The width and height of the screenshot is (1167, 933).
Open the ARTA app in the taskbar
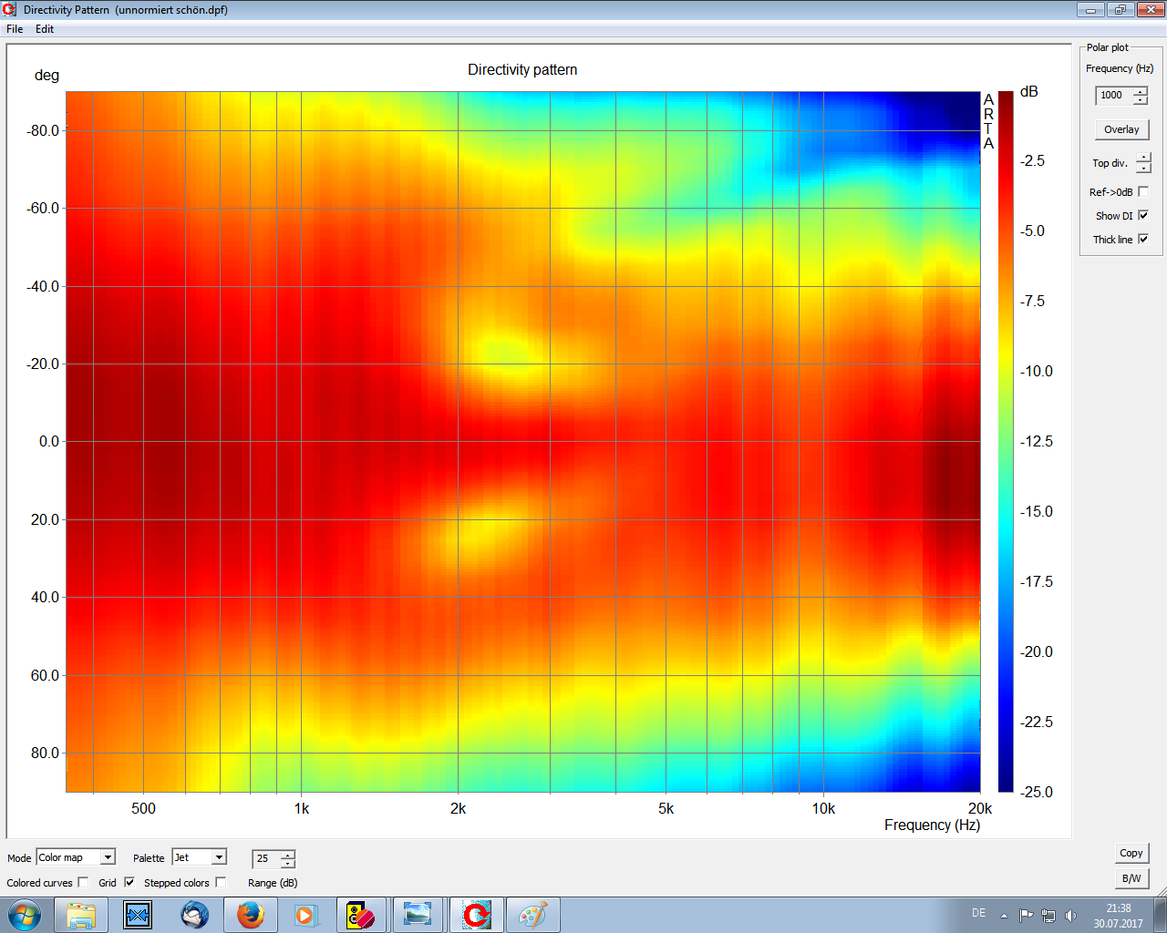point(476,914)
